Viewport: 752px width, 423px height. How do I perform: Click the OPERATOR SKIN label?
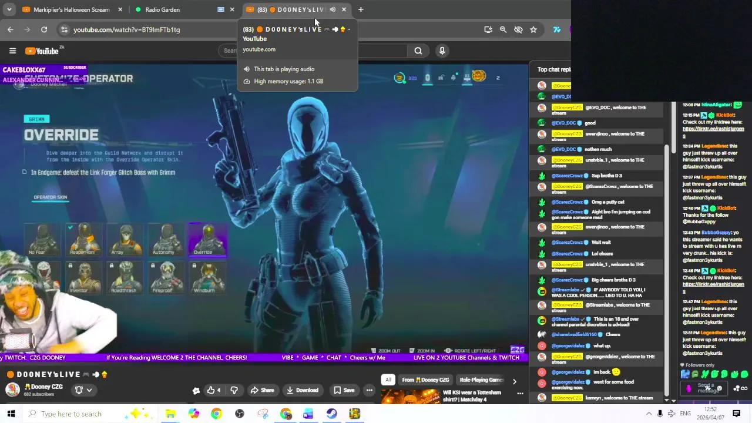(x=51, y=197)
